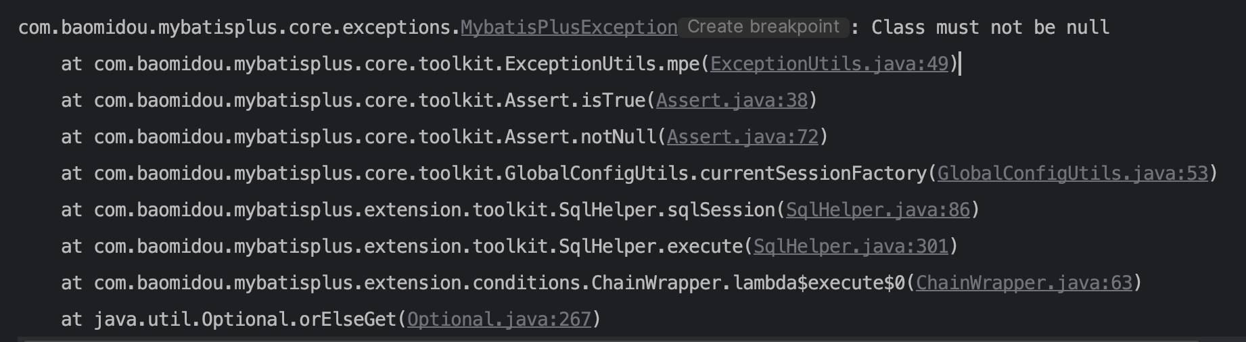Click the SqlHelper.sqlSession method text
This screenshot has width=1246, height=342.
pyautogui.click(x=666, y=210)
